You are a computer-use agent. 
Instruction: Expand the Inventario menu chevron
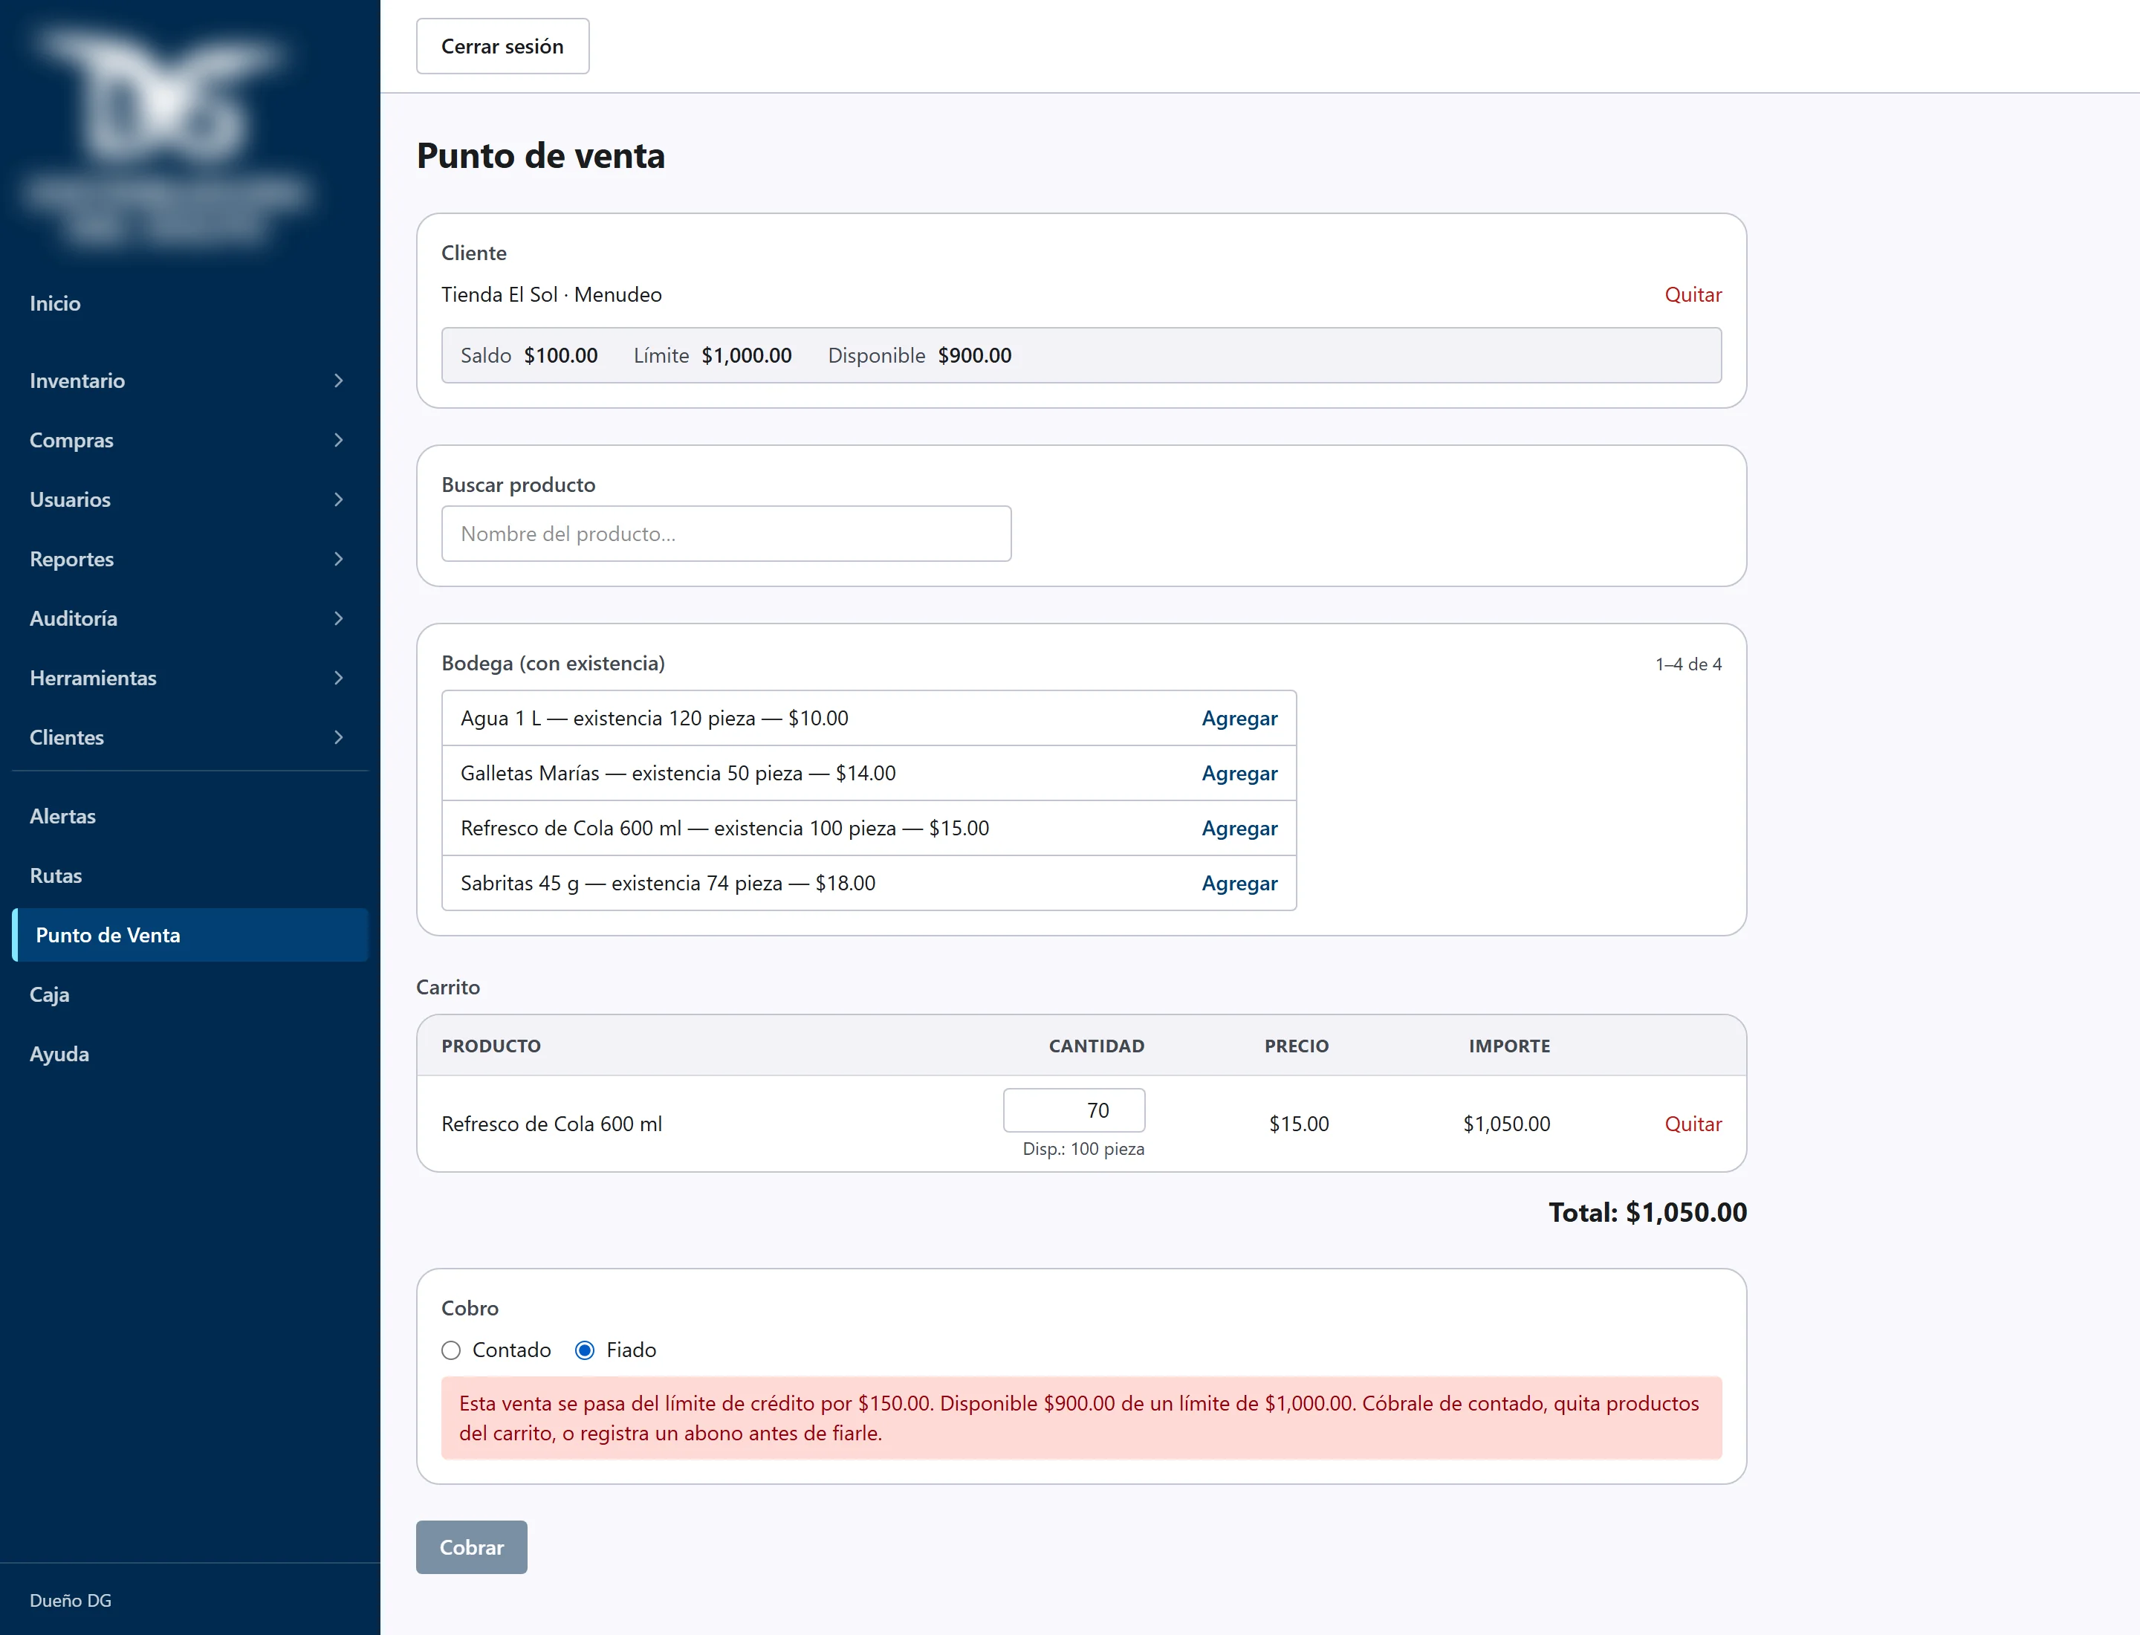(339, 381)
